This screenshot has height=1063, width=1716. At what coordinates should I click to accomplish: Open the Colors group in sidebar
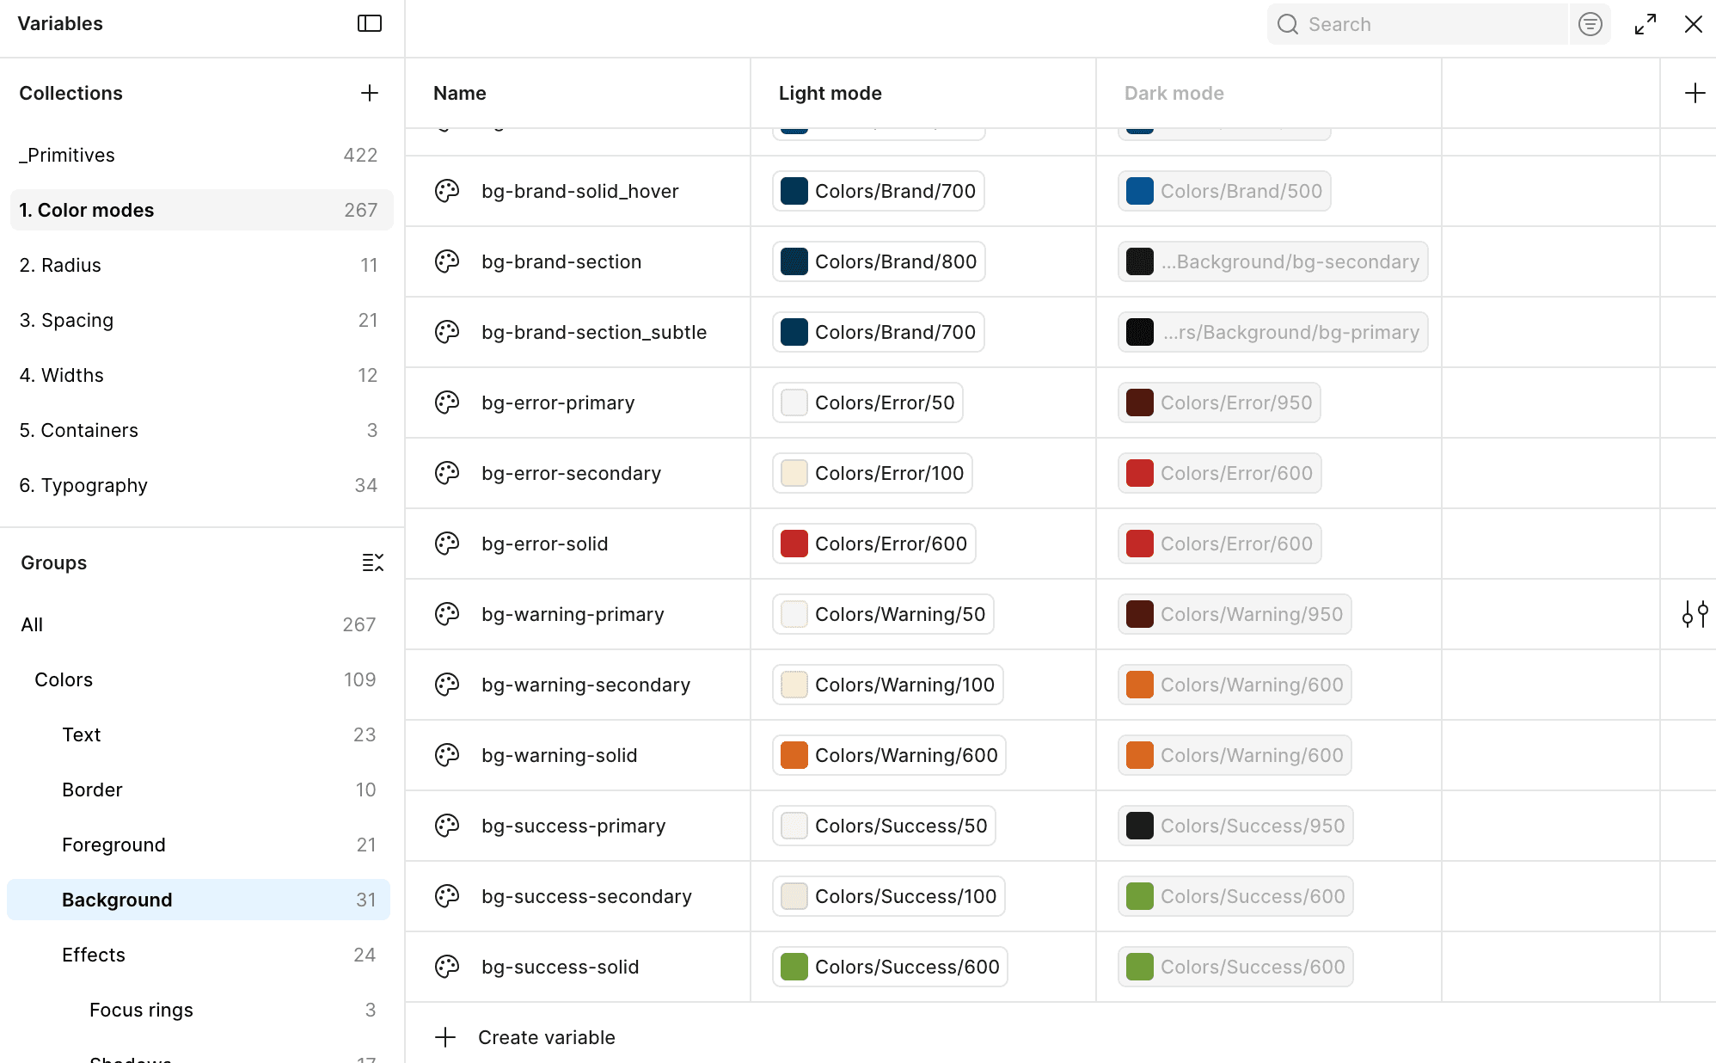point(64,679)
